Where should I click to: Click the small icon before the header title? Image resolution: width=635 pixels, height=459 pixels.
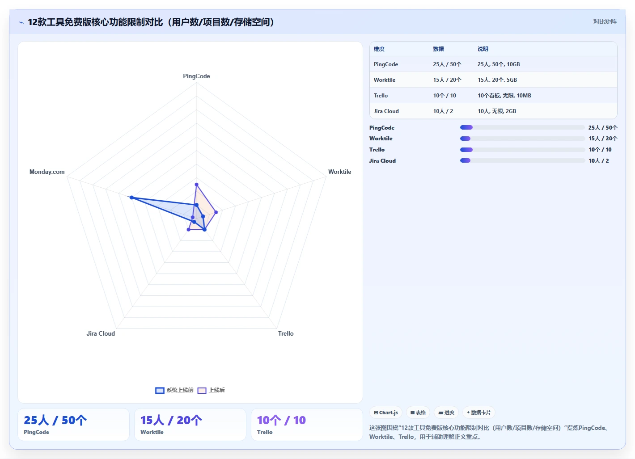21,22
